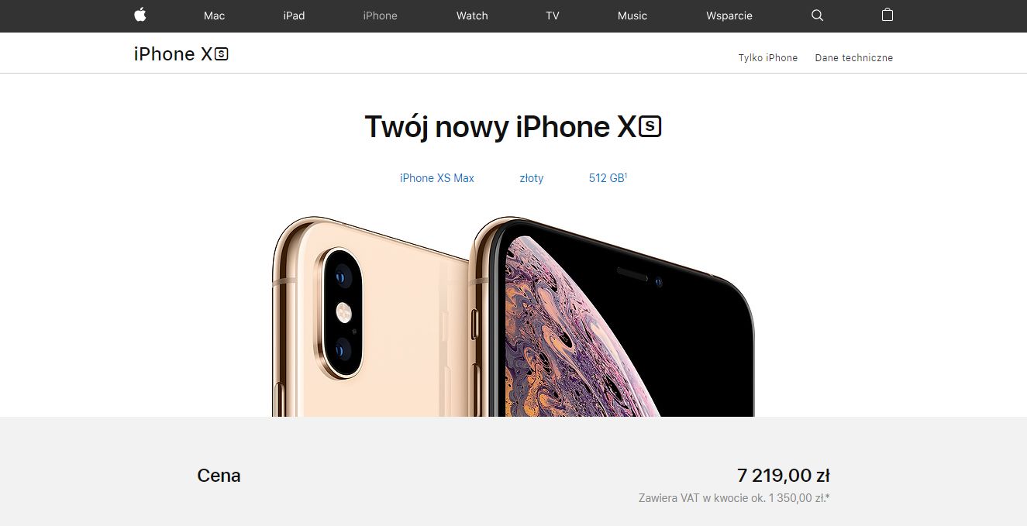This screenshot has height=526, width=1027.
Task: Click the Twój nowy iPhone XS heading
Action: pos(513,127)
